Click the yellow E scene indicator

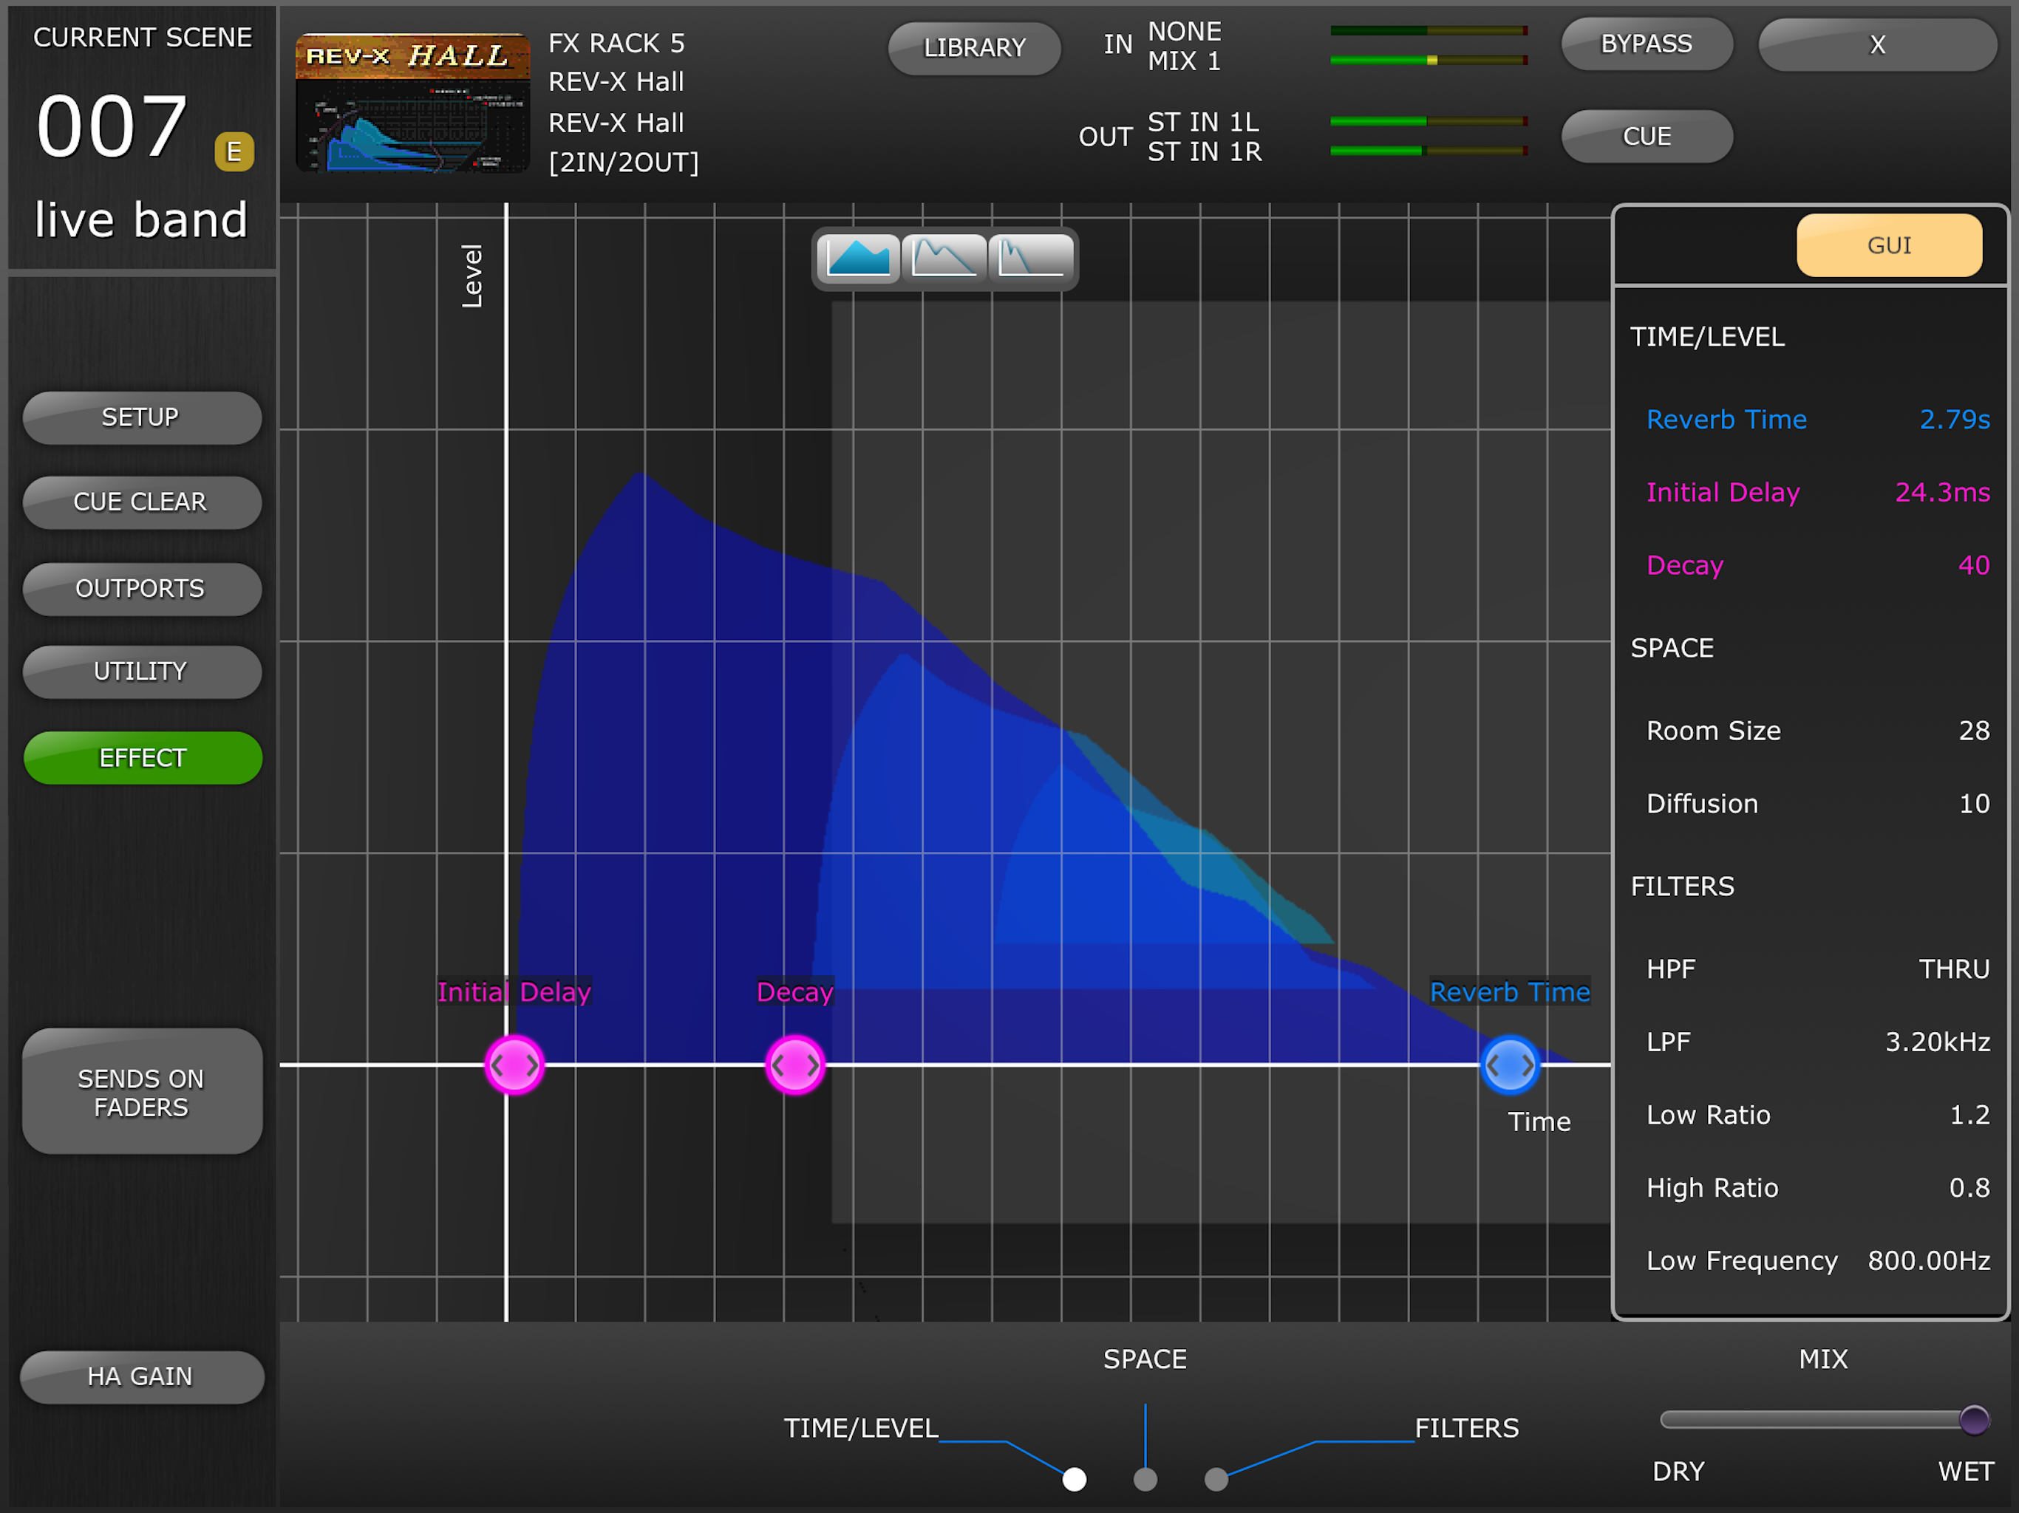pos(234,151)
